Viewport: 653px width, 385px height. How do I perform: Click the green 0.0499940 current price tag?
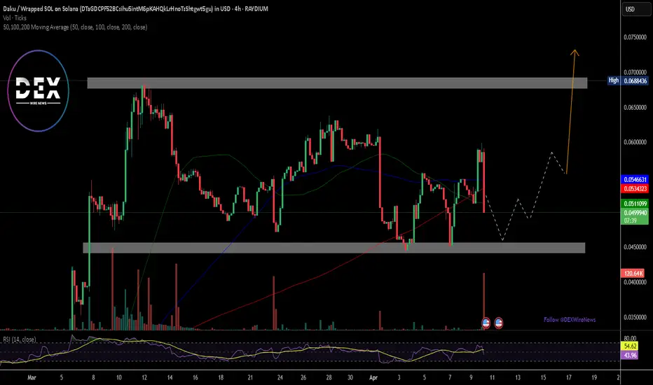click(635, 213)
